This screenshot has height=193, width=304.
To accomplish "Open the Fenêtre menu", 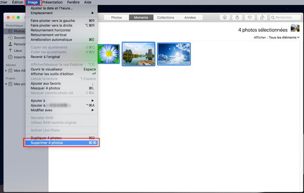I will click(73, 3).
